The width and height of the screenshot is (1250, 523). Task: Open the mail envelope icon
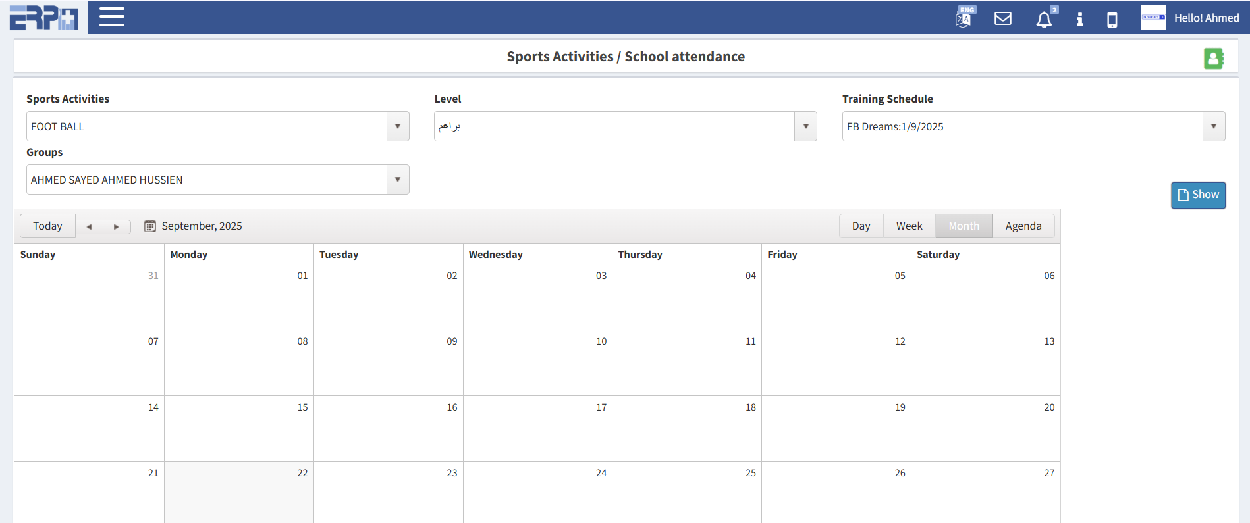point(1002,18)
